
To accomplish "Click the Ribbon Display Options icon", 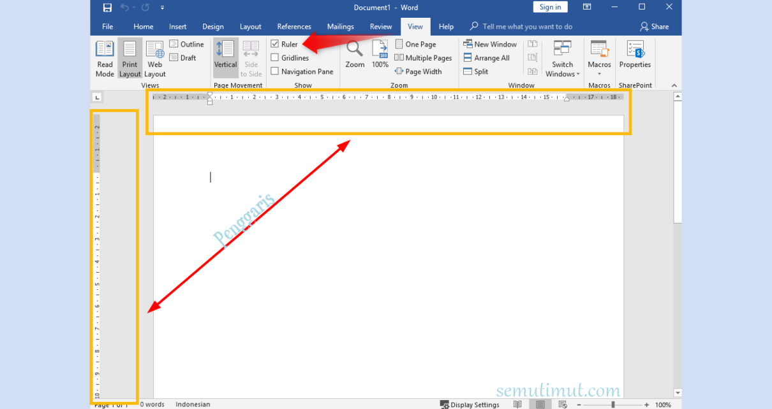I will pyautogui.click(x=587, y=7).
